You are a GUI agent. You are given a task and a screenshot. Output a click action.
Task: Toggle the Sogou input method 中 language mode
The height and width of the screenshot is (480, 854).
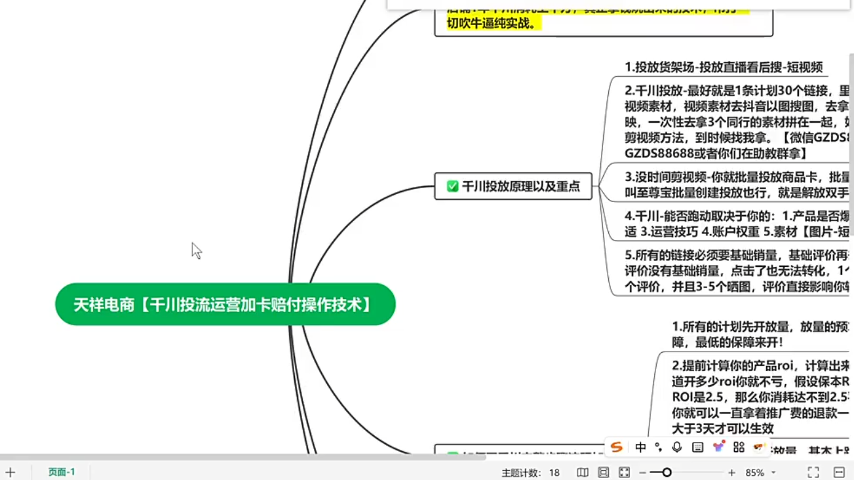[640, 447]
